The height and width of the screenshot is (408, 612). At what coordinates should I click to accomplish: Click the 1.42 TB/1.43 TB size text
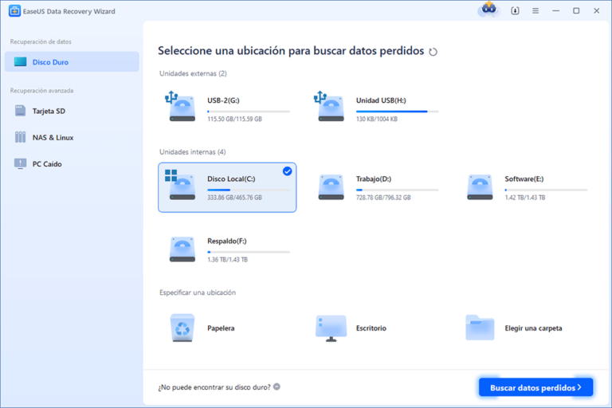pyautogui.click(x=525, y=198)
